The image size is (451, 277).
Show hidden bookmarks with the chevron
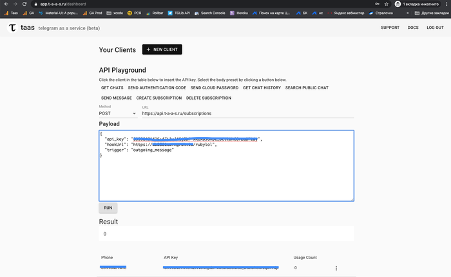pos(407,12)
